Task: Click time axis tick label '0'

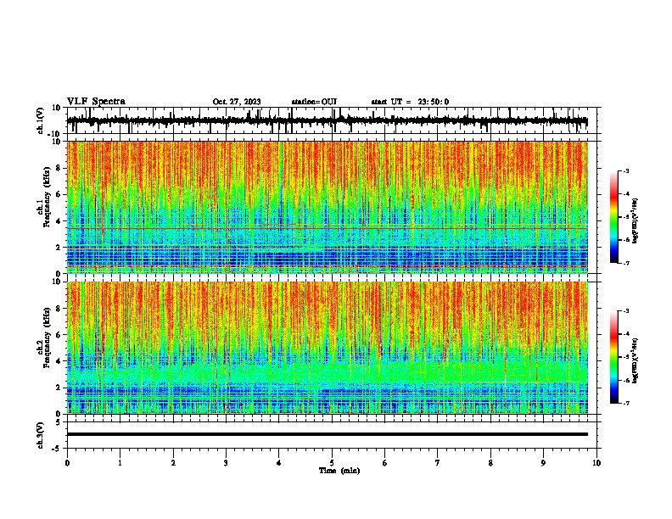Action: (x=67, y=463)
